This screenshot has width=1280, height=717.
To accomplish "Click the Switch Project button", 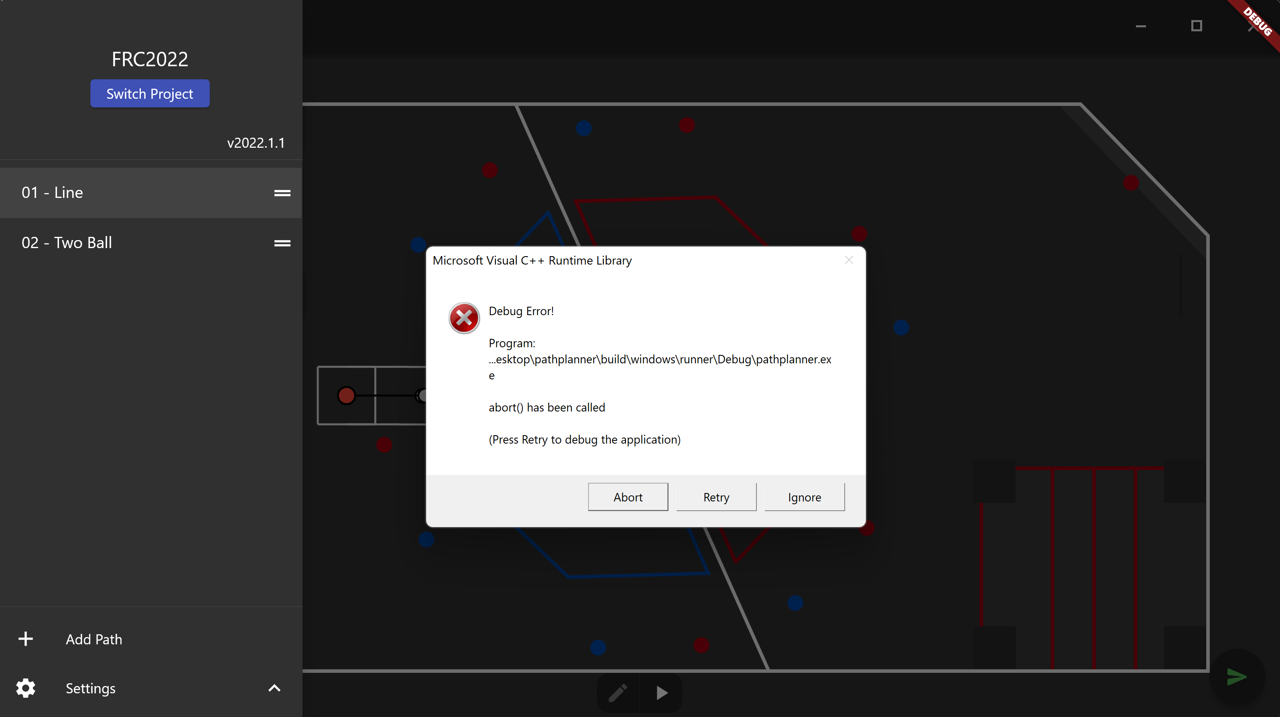I will point(150,94).
